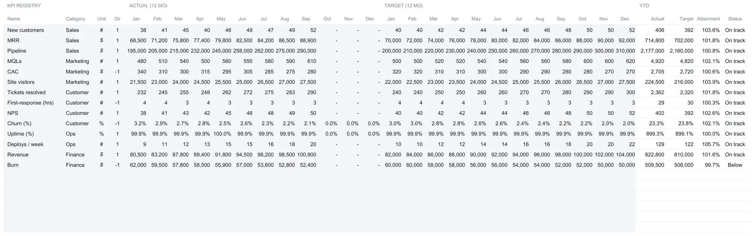The image size is (753, 236).
Task: Select the CAC row name cell
Action: tap(13, 72)
